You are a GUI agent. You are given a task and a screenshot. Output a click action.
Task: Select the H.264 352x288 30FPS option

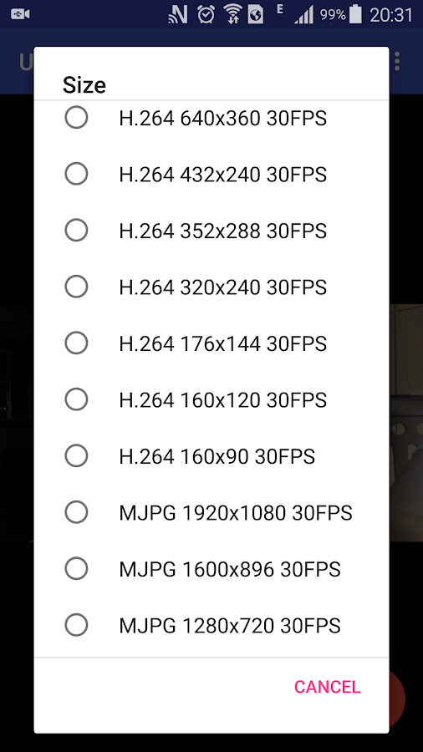(211, 231)
